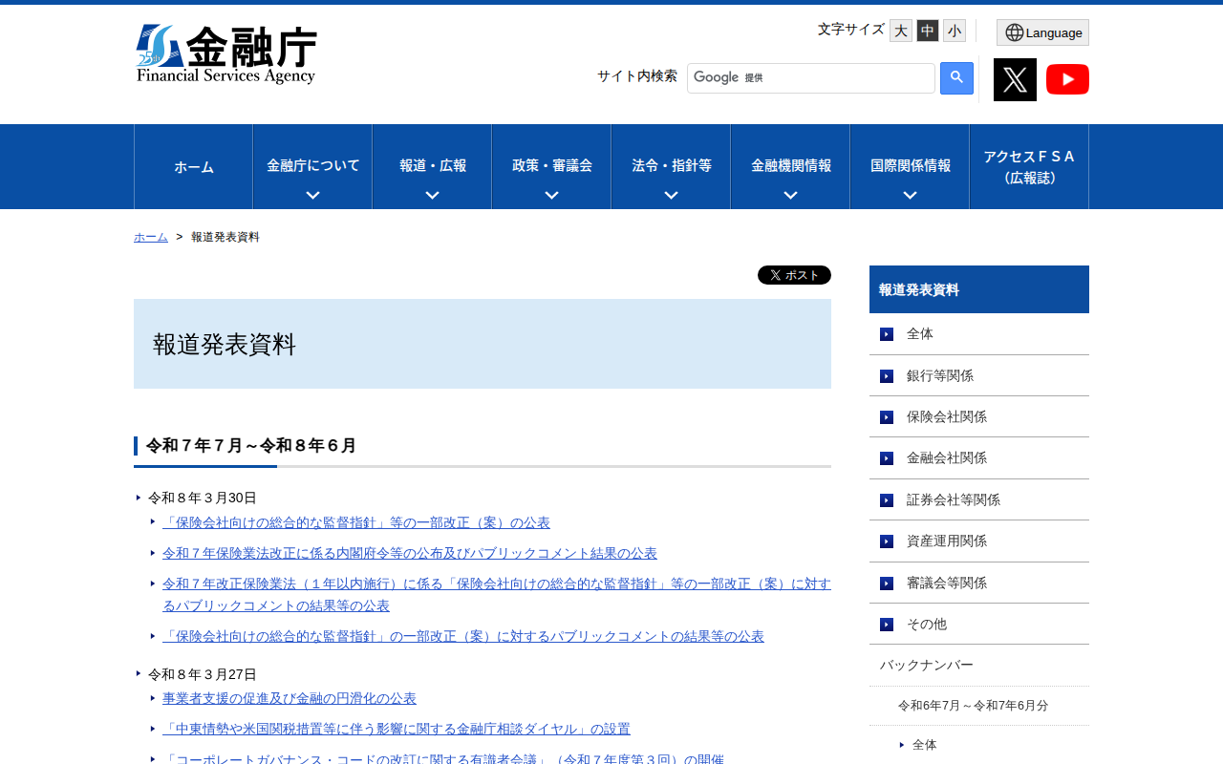Select 保険会社関係 in the sidebar
1223x764 pixels.
tap(946, 416)
